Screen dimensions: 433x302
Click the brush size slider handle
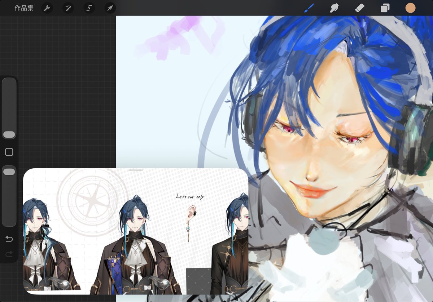[9, 134]
